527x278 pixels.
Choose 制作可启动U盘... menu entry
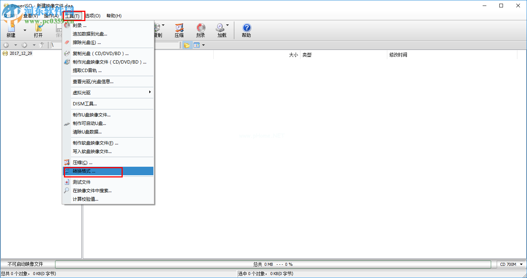tap(108, 123)
